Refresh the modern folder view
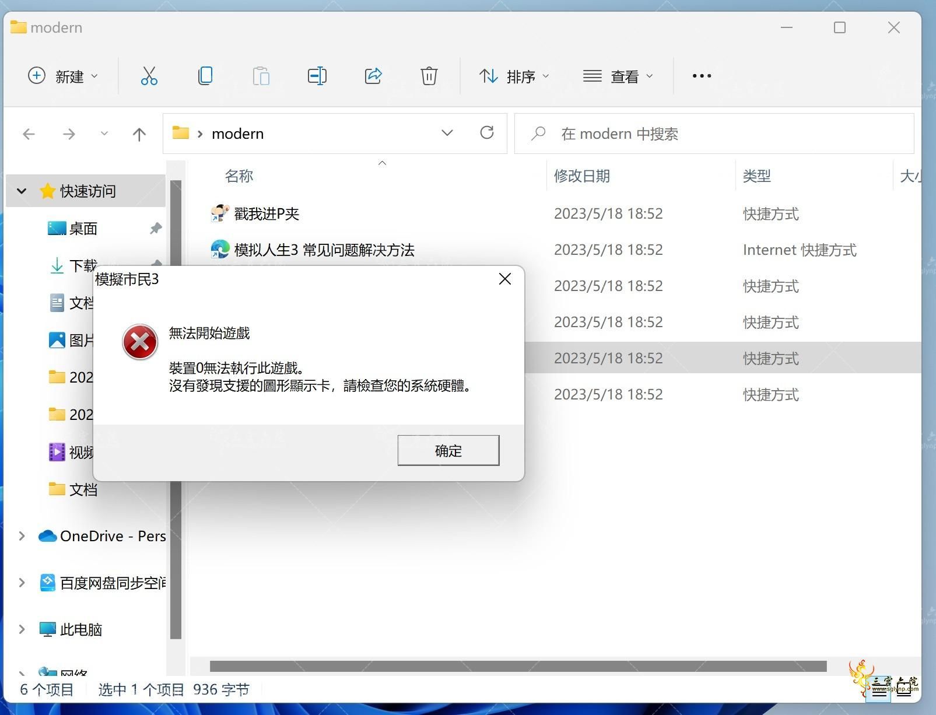 pyautogui.click(x=487, y=133)
